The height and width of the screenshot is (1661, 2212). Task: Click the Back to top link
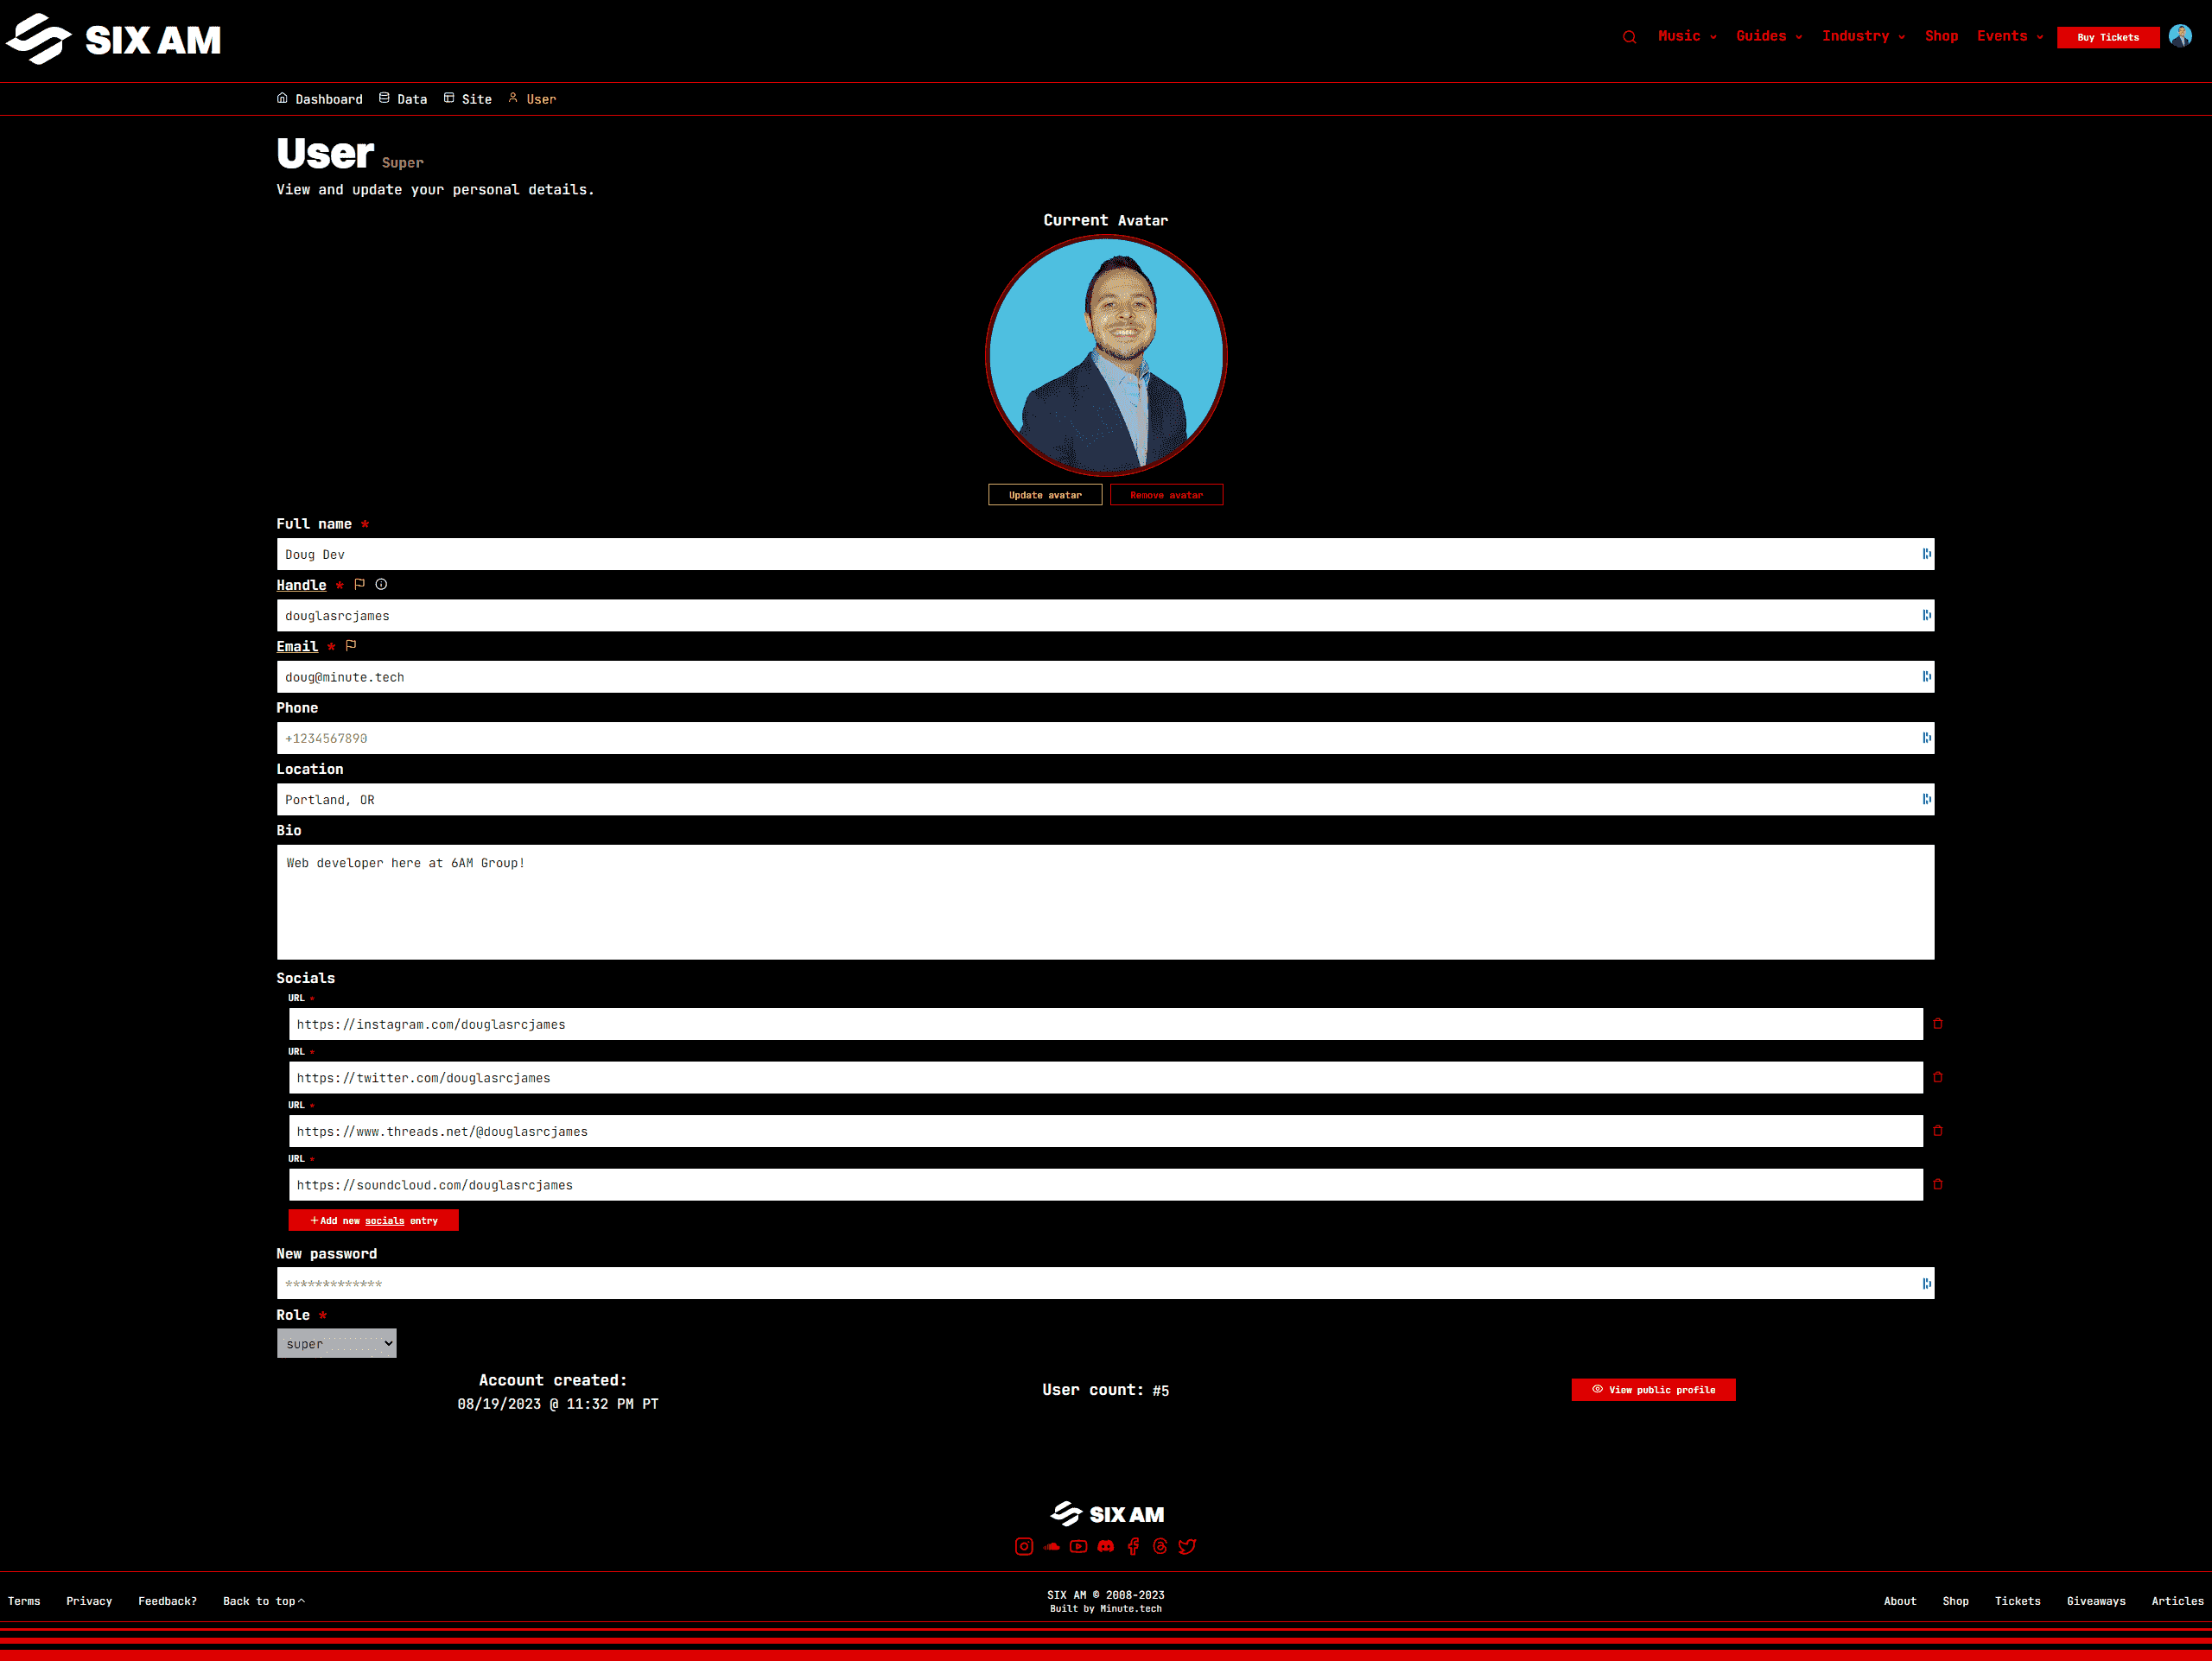point(263,1601)
